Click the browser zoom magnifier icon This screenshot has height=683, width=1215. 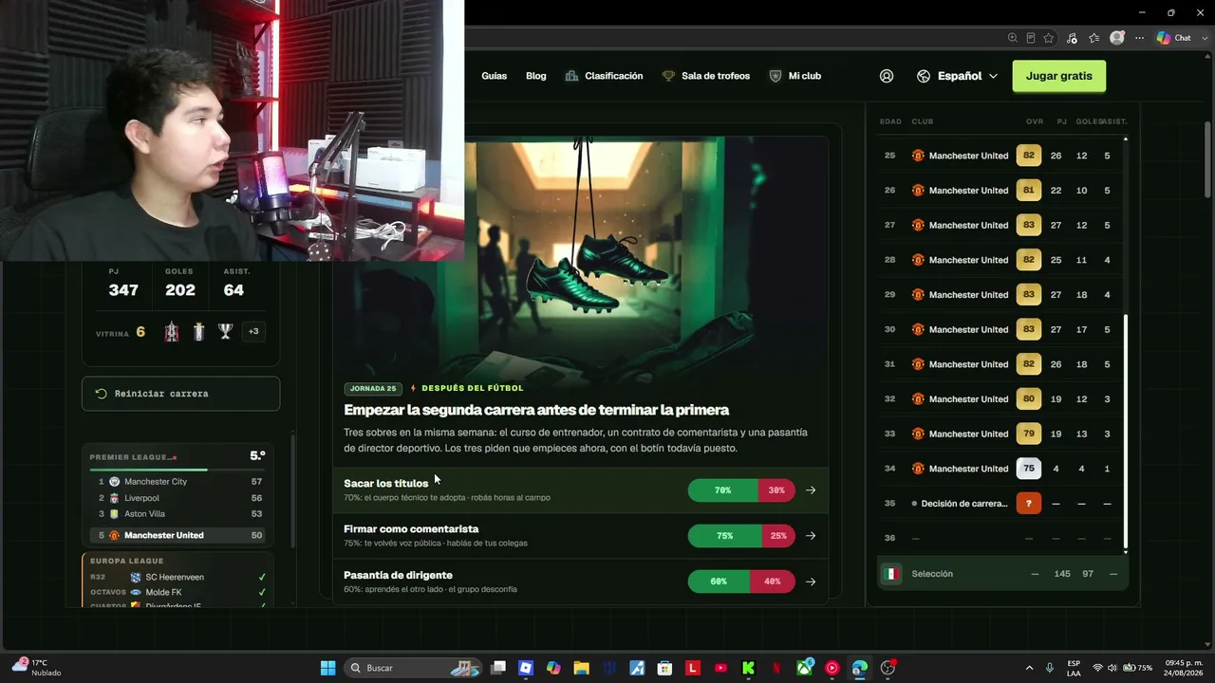click(x=1013, y=38)
